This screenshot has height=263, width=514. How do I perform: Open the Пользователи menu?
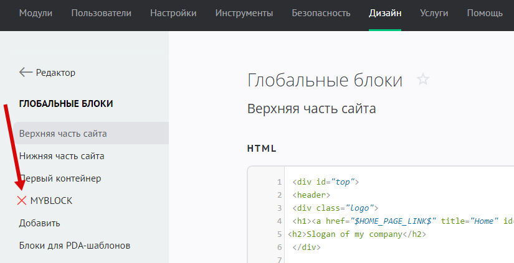[102, 13]
